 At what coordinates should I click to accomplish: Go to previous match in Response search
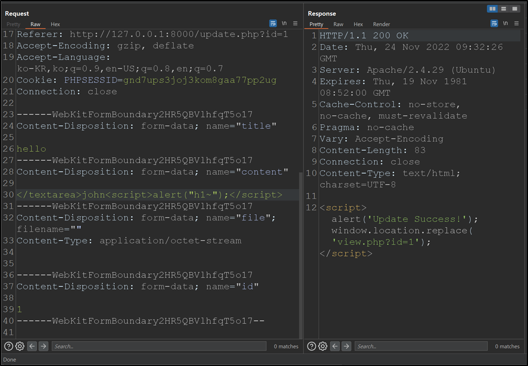[335, 346]
